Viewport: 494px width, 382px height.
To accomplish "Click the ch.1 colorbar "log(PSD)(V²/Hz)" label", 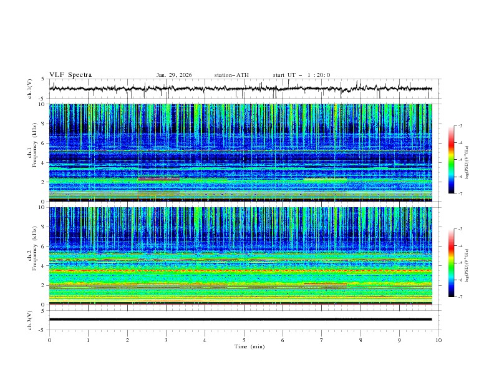I will coord(467,163).
